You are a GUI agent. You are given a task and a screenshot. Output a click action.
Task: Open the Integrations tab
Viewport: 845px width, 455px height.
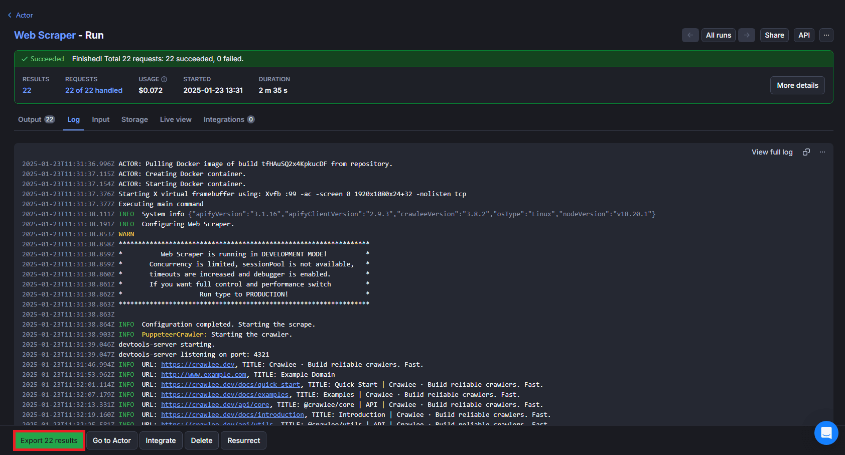pyautogui.click(x=224, y=119)
